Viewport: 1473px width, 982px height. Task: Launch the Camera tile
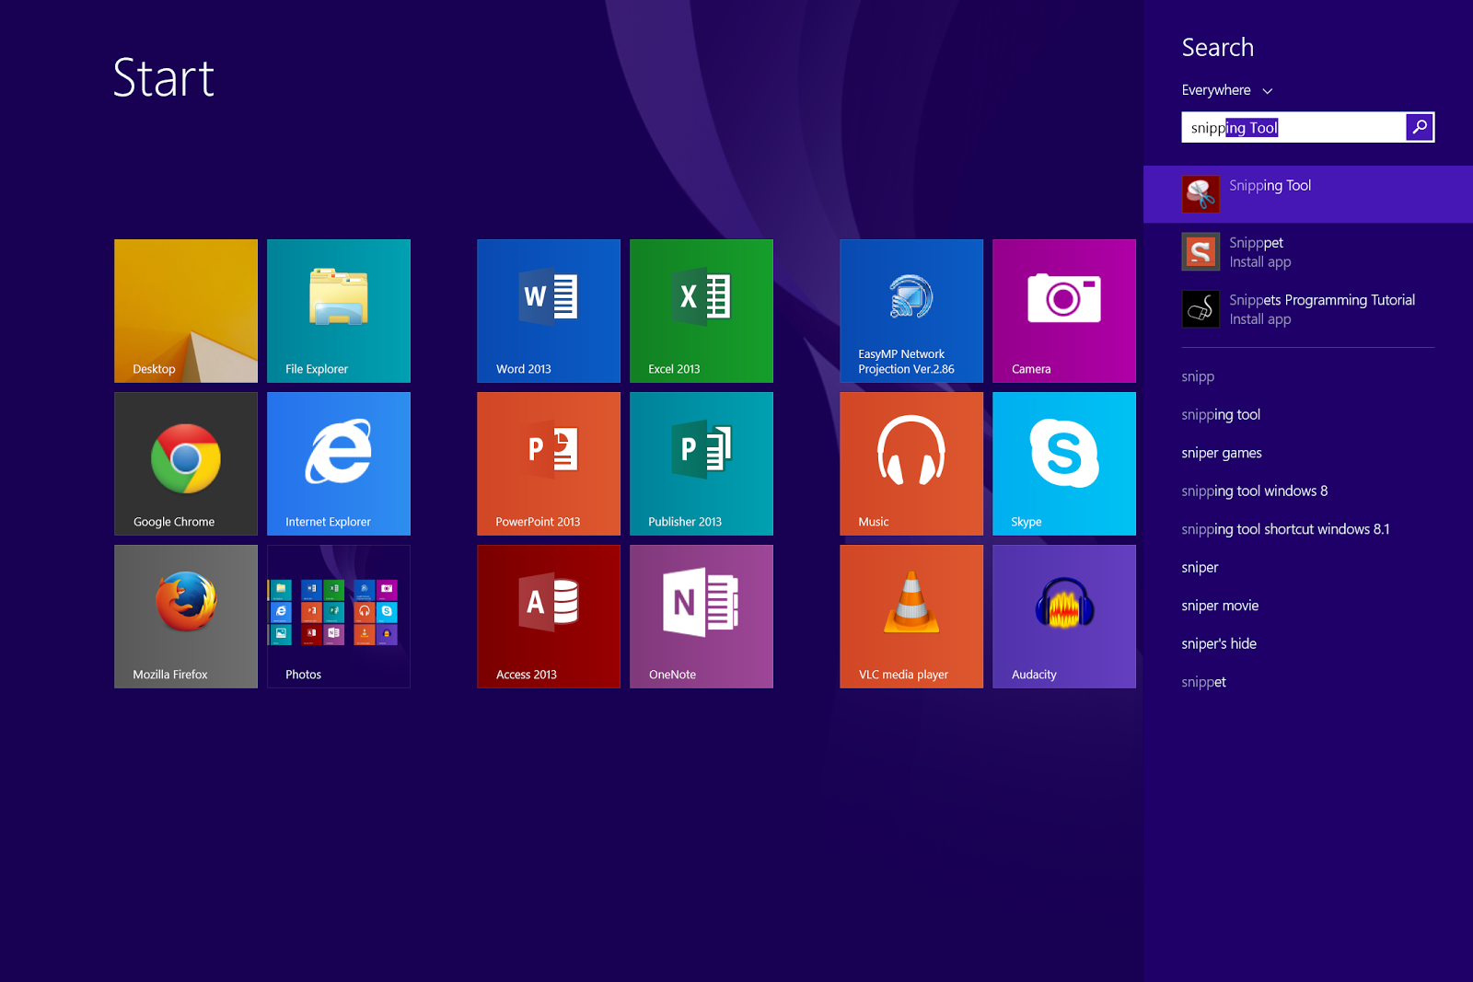tap(1064, 311)
